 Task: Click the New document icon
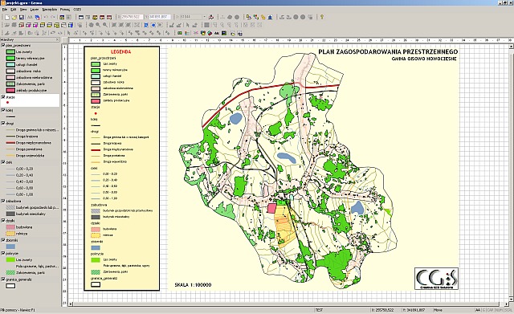coord(7,17)
